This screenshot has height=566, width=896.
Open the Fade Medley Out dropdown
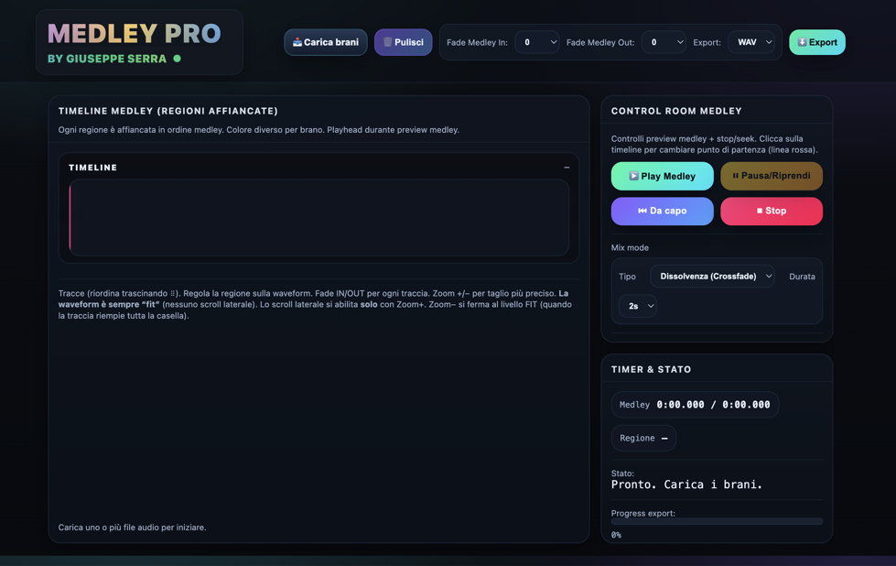(x=664, y=42)
